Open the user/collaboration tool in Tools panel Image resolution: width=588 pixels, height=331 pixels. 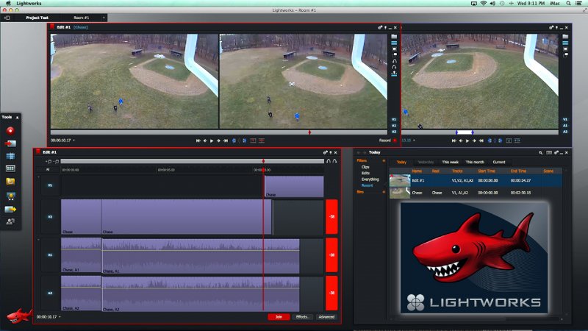[x=10, y=221]
